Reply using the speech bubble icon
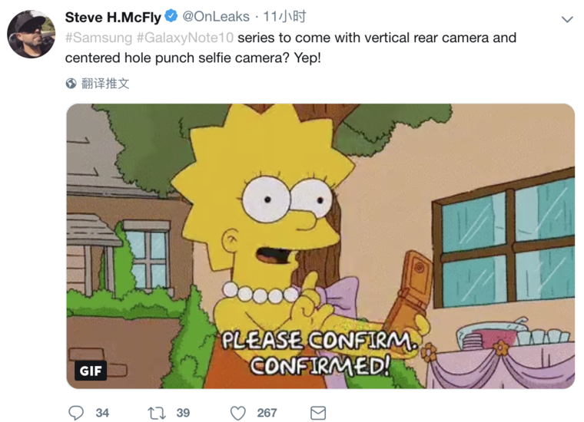 tap(76, 413)
